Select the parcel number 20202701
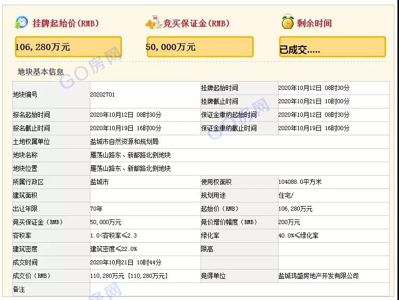 [102, 95]
